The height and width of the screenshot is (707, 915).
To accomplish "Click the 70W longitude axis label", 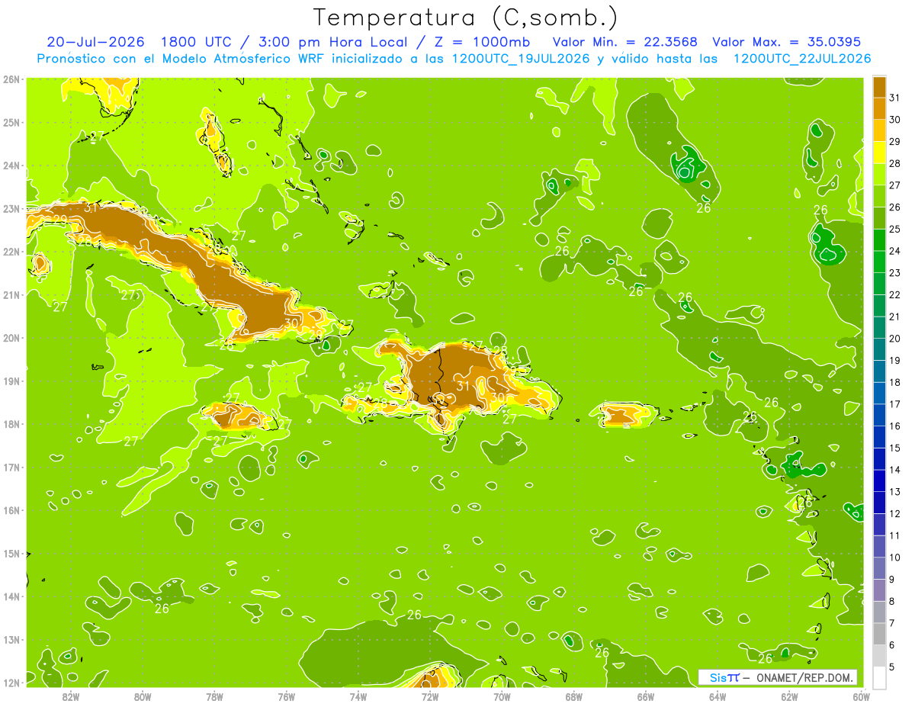I will pos(502,696).
